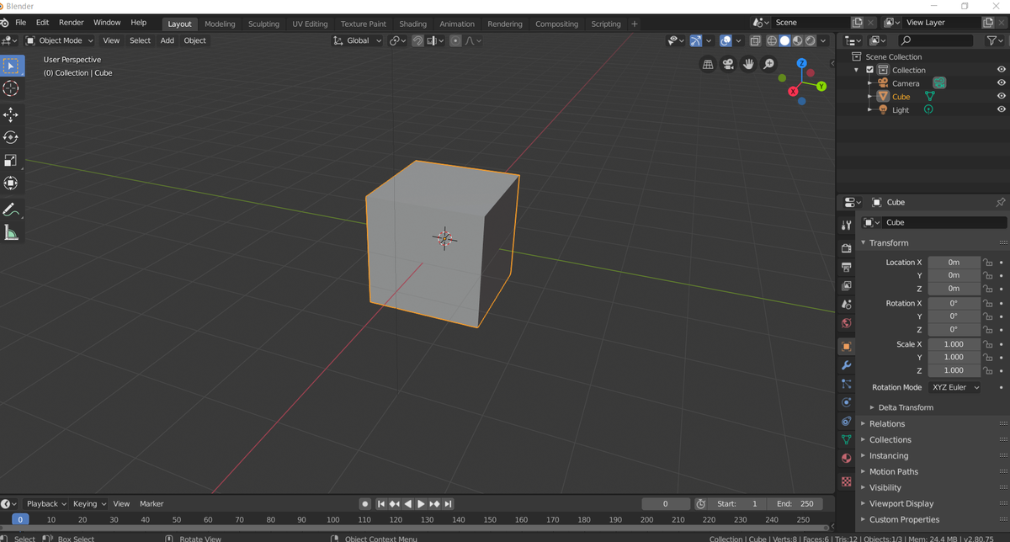Open the Render properties tab

847,248
